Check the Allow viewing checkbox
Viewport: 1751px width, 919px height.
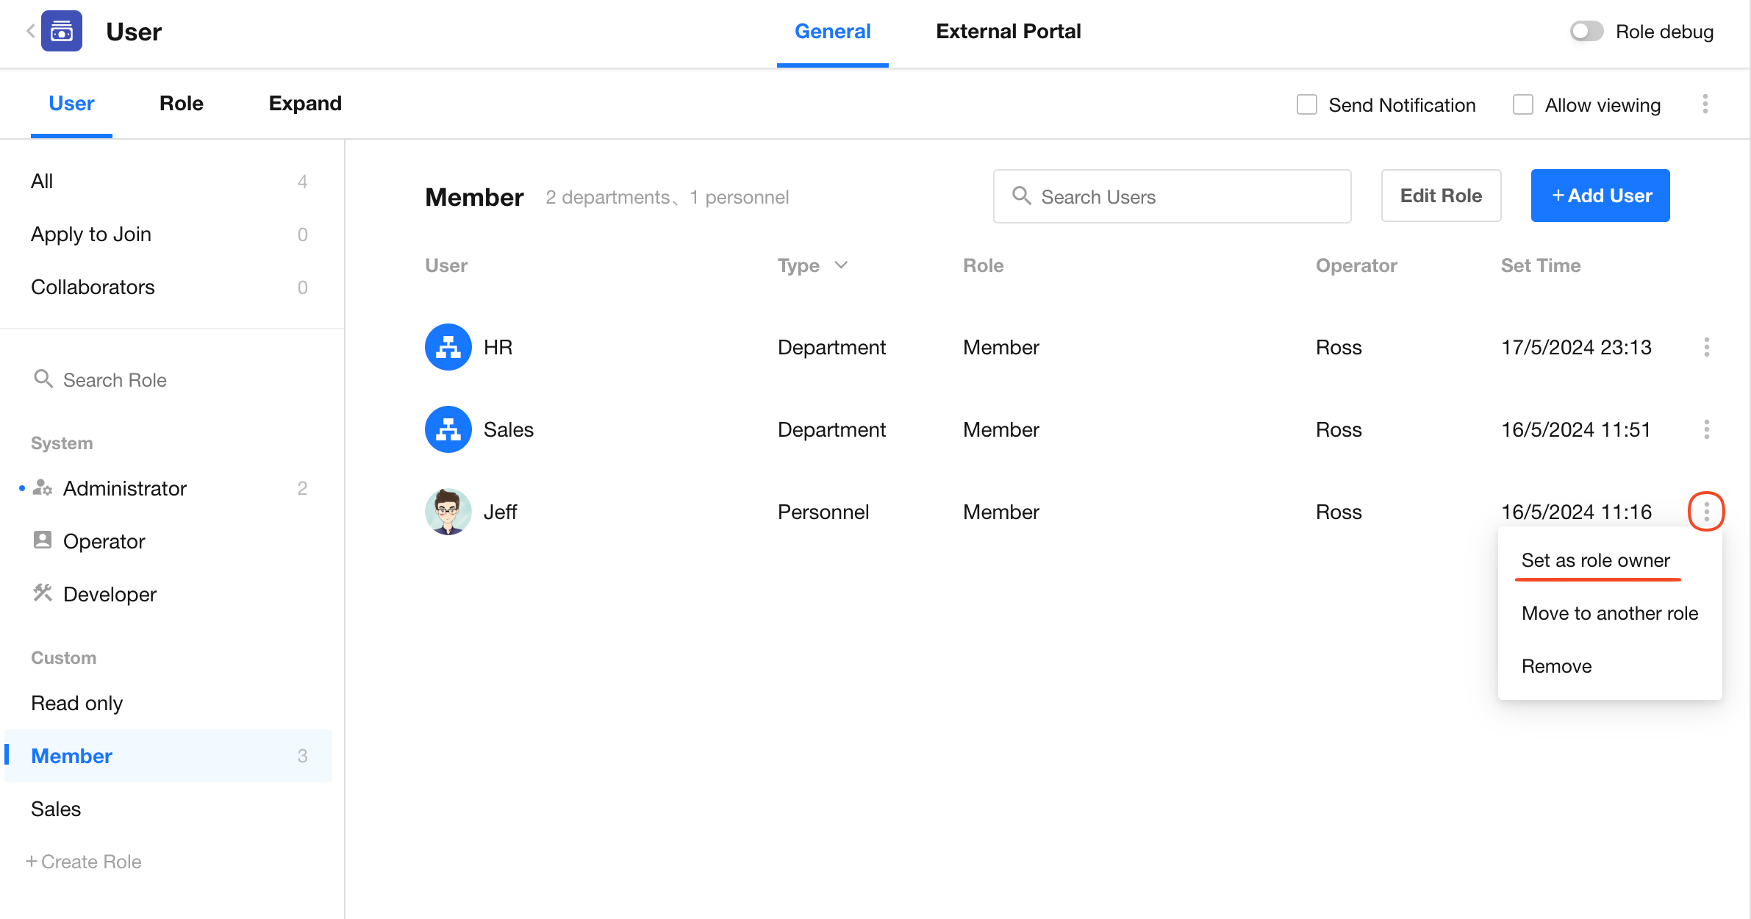click(1522, 104)
